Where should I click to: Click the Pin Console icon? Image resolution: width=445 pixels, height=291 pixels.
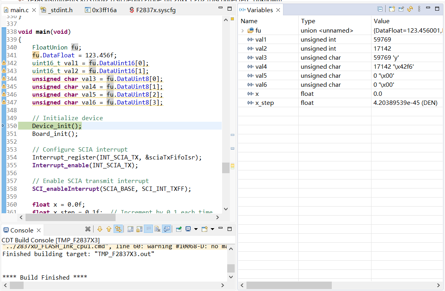(x=179, y=229)
